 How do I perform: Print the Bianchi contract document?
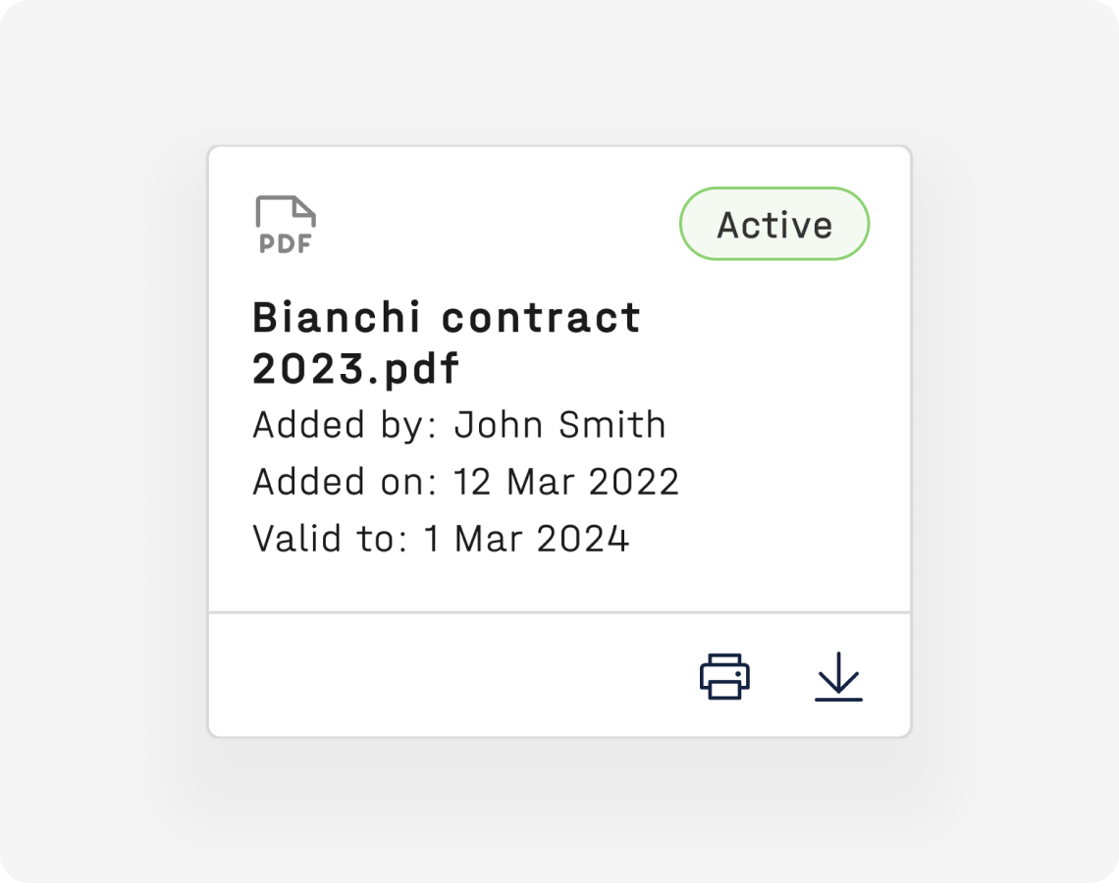coord(724,676)
